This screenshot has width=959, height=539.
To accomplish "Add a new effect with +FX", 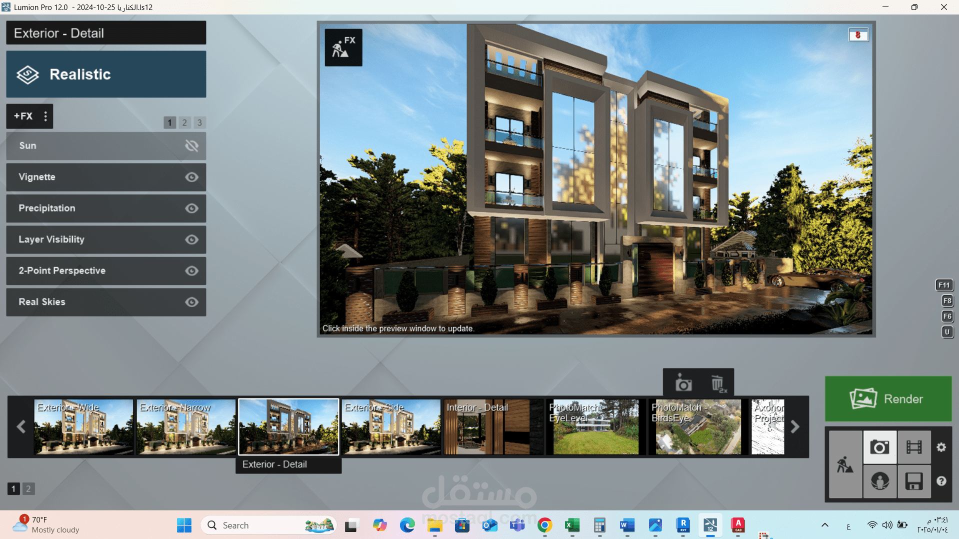I will (23, 116).
